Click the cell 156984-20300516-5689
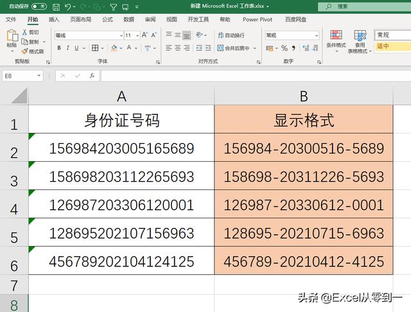 tap(304, 148)
